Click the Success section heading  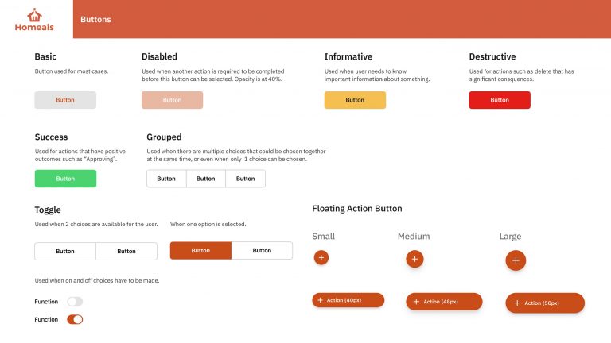tap(51, 137)
